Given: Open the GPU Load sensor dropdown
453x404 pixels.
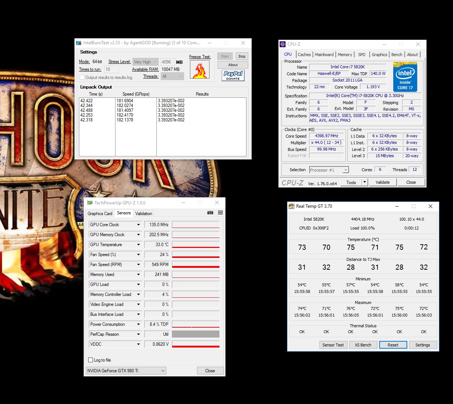Looking at the screenshot, I should tap(139, 284).
